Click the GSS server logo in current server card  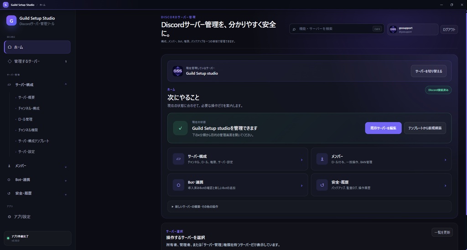178,71
